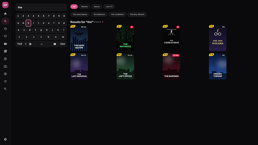Screen dimensions: 258x145
Task: Tap the globe language key
Action: point(30,44)
